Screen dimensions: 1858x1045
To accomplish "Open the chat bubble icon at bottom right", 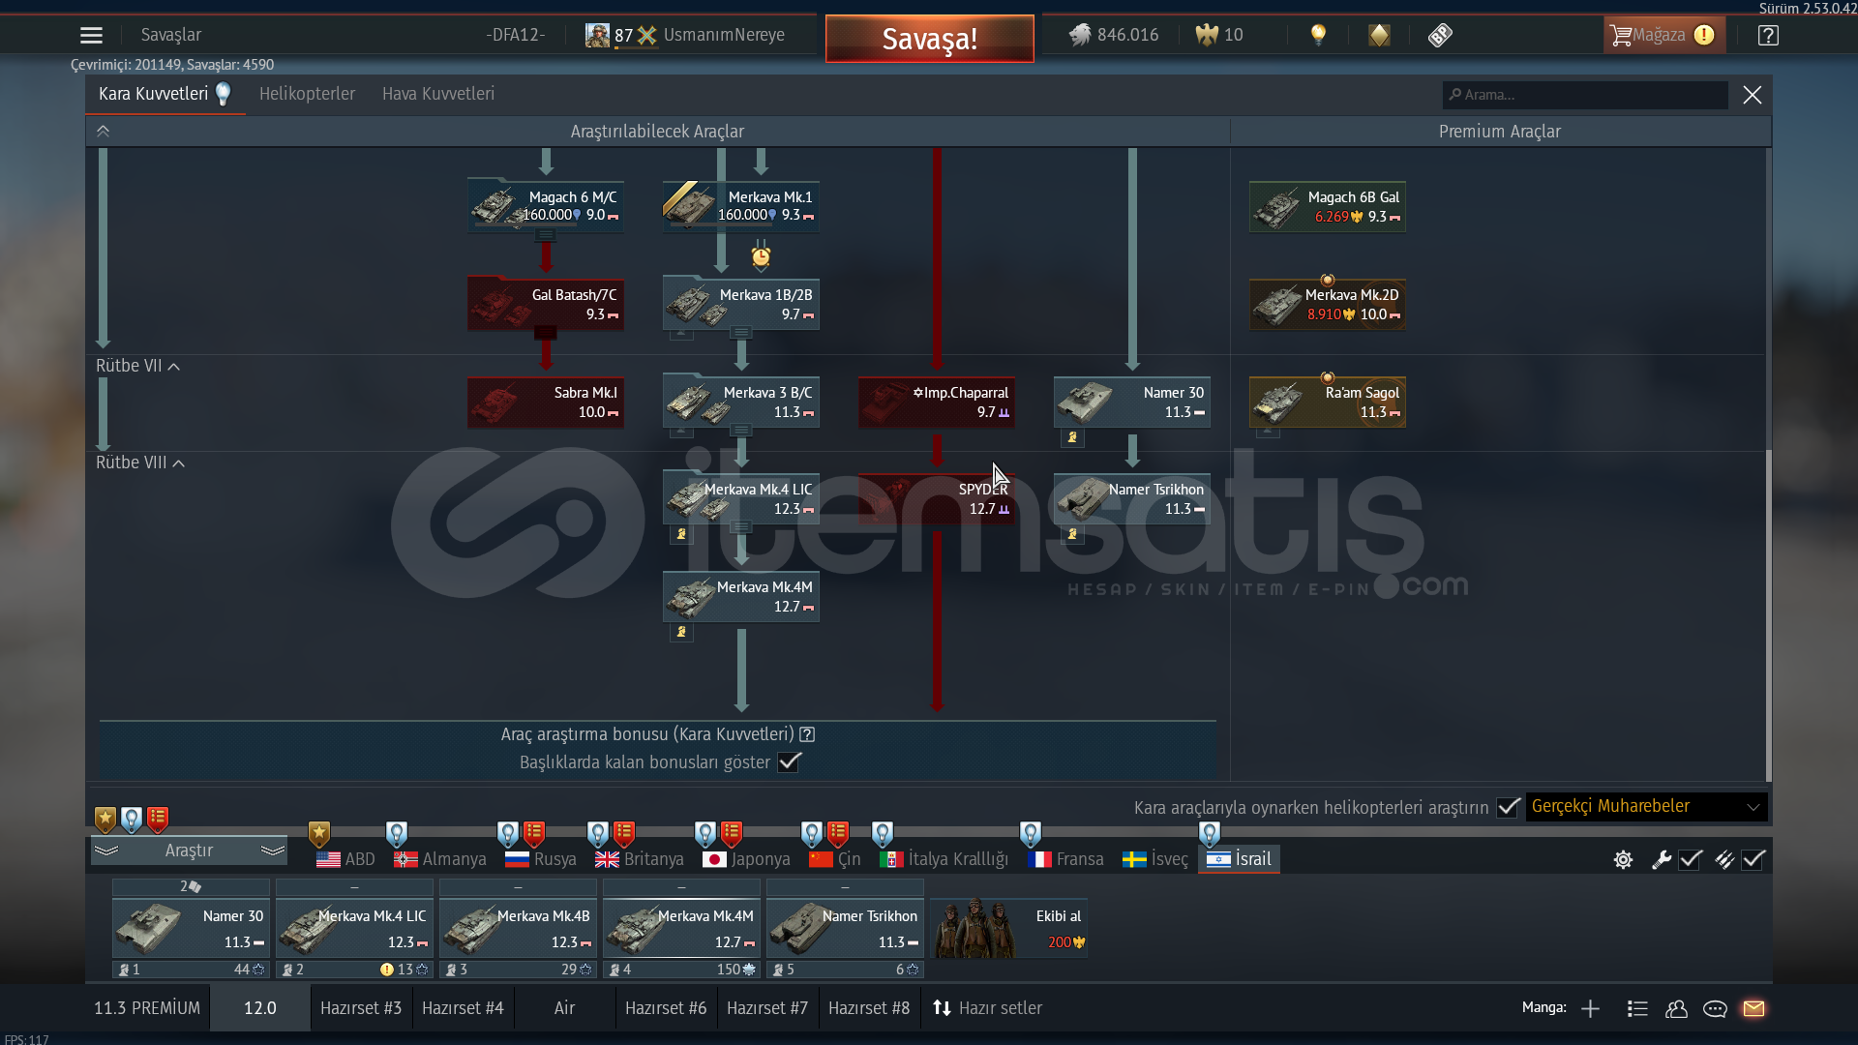I will tap(1715, 1008).
